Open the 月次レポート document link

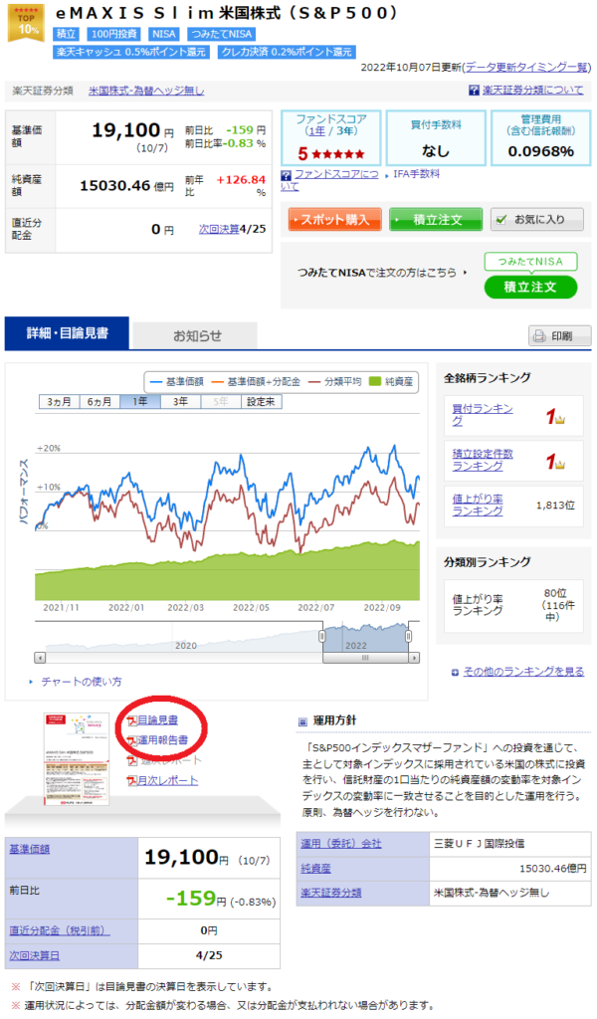click(167, 780)
